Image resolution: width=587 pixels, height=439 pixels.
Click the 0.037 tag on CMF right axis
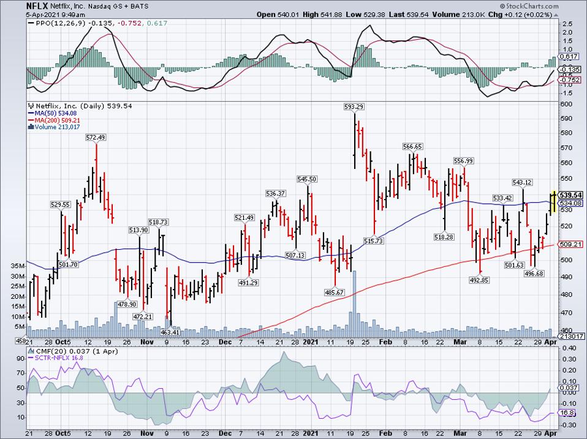coord(569,388)
